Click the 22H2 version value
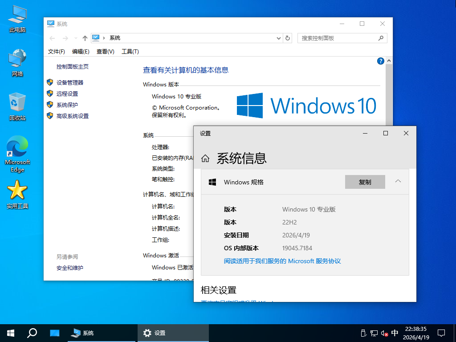This screenshot has height=342, width=456. [289, 222]
